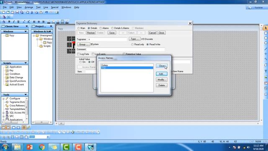
Task: Open the Arrange menu
Action: click(x=29, y=8)
